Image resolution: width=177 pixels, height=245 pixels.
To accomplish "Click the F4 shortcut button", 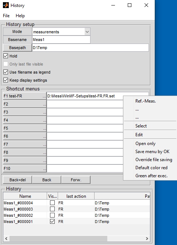I will (24, 120).
